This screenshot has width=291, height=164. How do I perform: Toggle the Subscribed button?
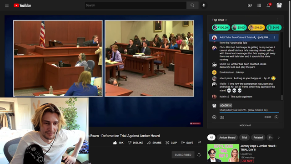tap(183, 155)
